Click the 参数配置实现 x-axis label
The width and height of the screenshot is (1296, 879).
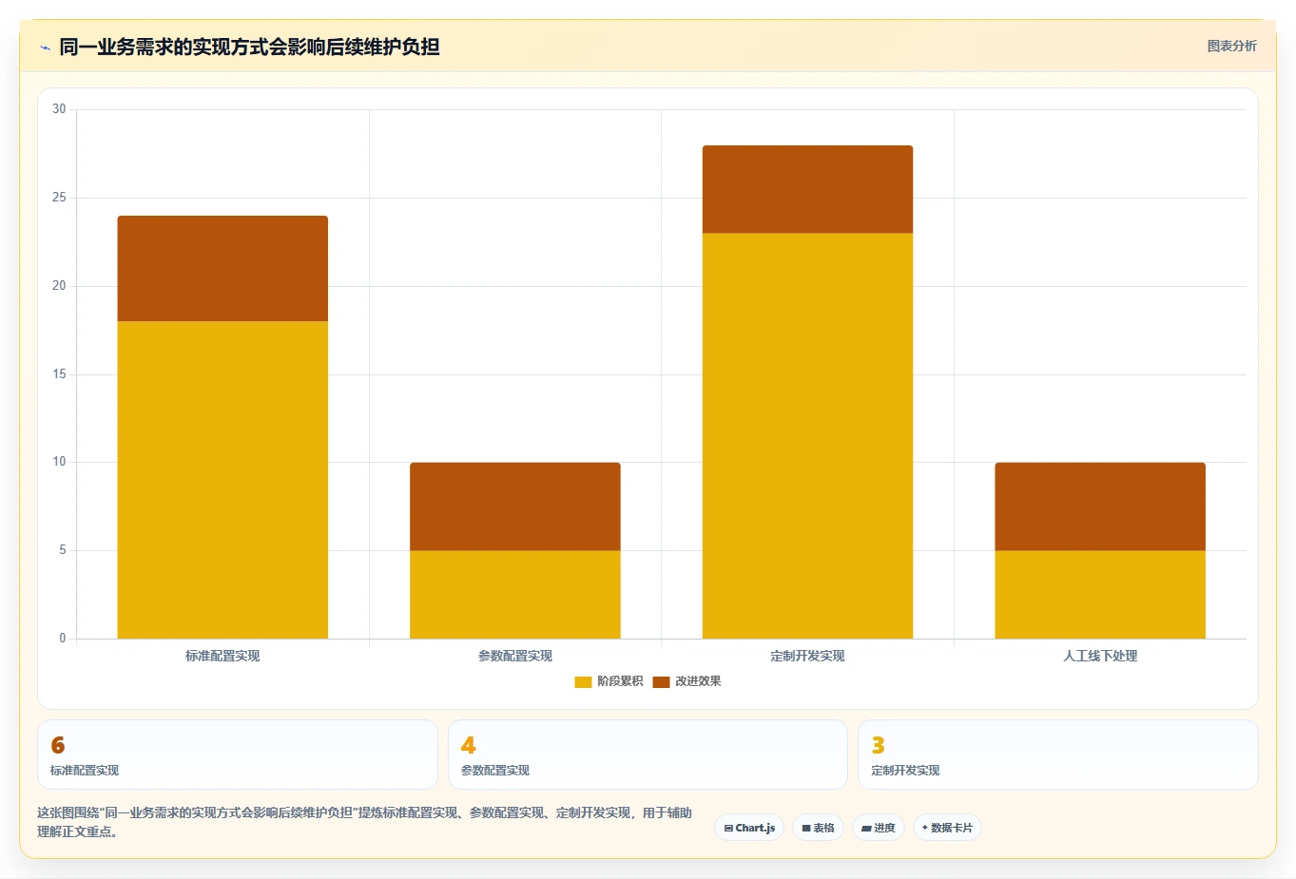[x=515, y=656]
